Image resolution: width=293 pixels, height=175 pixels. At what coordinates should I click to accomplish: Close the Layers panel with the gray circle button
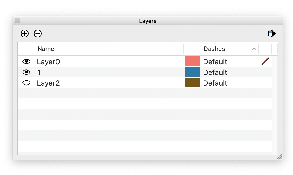pos(17,21)
